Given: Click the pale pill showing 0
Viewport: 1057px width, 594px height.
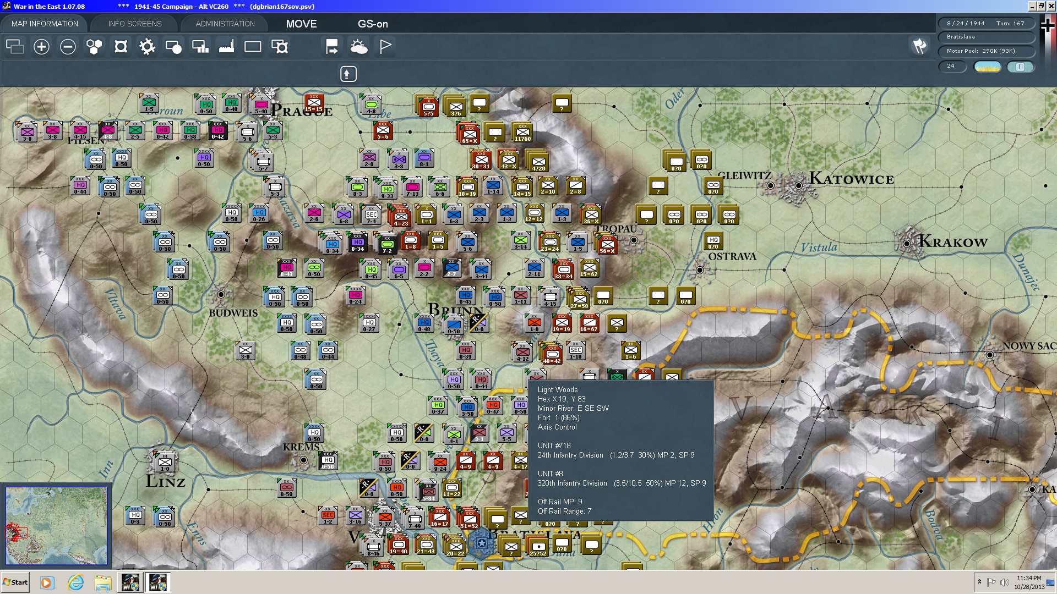Looking at the screenshot, I should coord(1020,67).
